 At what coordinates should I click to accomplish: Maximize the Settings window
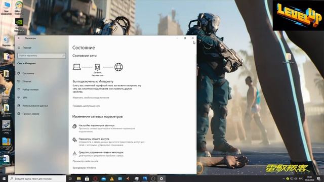coord(185,38)
